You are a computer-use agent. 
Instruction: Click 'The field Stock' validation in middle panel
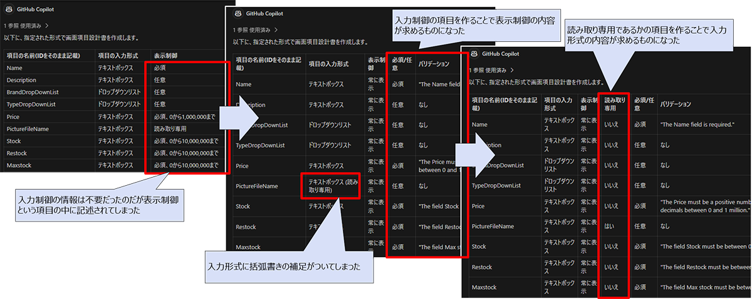(x=440, y=206)
